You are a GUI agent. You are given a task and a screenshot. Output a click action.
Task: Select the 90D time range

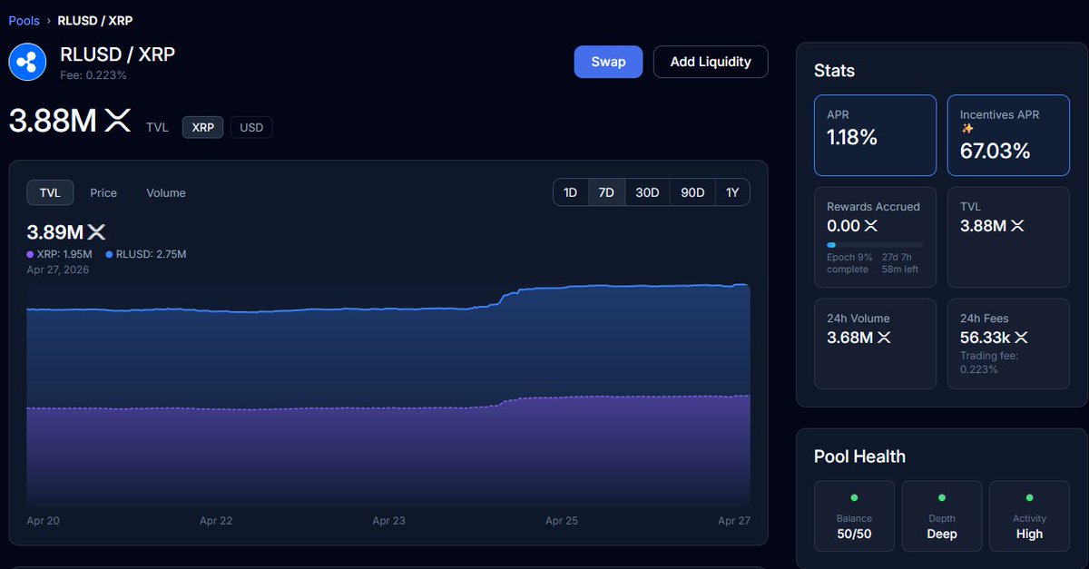tap(692, 192)
